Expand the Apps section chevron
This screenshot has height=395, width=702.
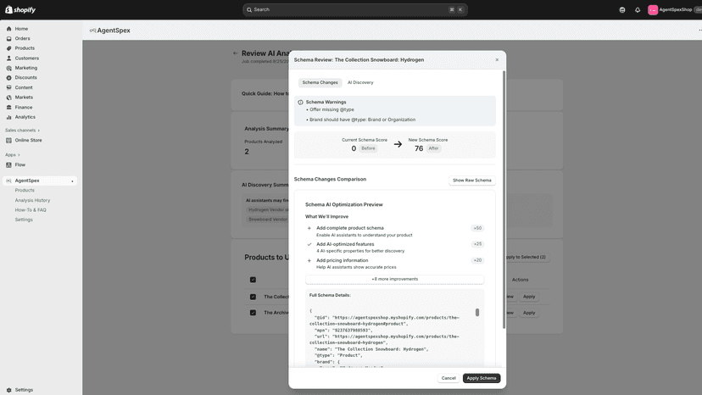(19, 155)
